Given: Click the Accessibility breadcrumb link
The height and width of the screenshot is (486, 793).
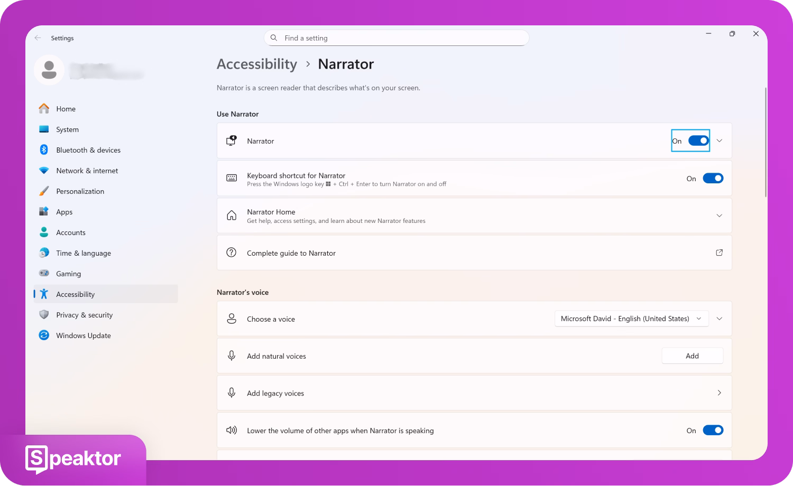Looking at the screenshot, I should pyautogui.click(x=257, y=64).
